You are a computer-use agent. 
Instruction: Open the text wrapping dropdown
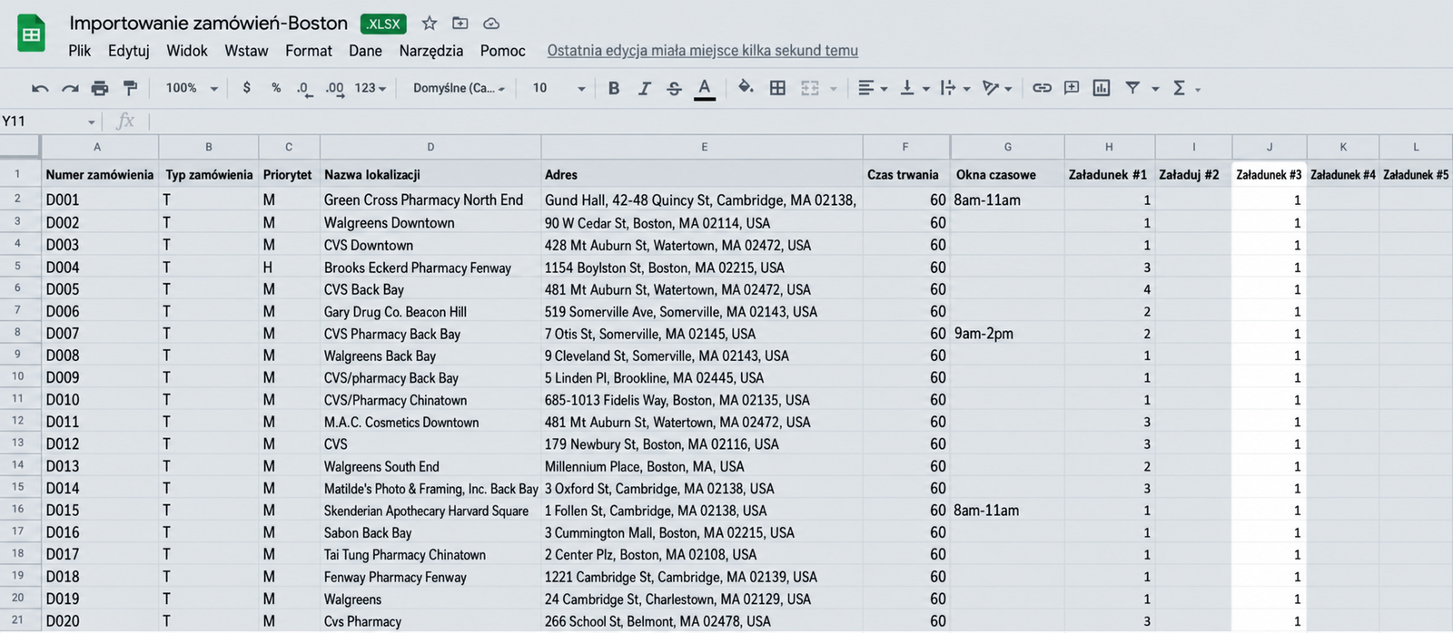[x=955, y=88]
